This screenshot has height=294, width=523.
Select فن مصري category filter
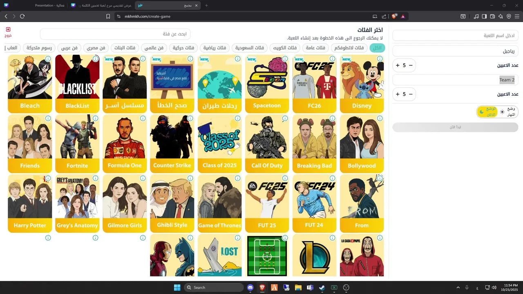pyautogui.click(x=96, y=48)
